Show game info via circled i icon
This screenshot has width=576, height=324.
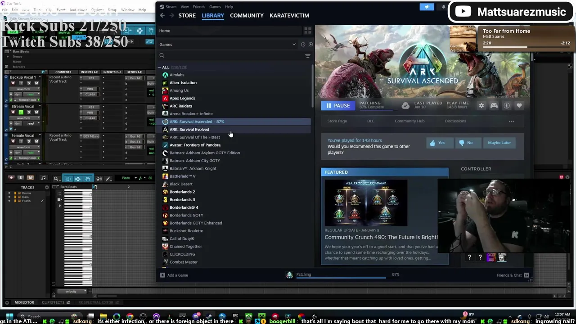(507, 106)
